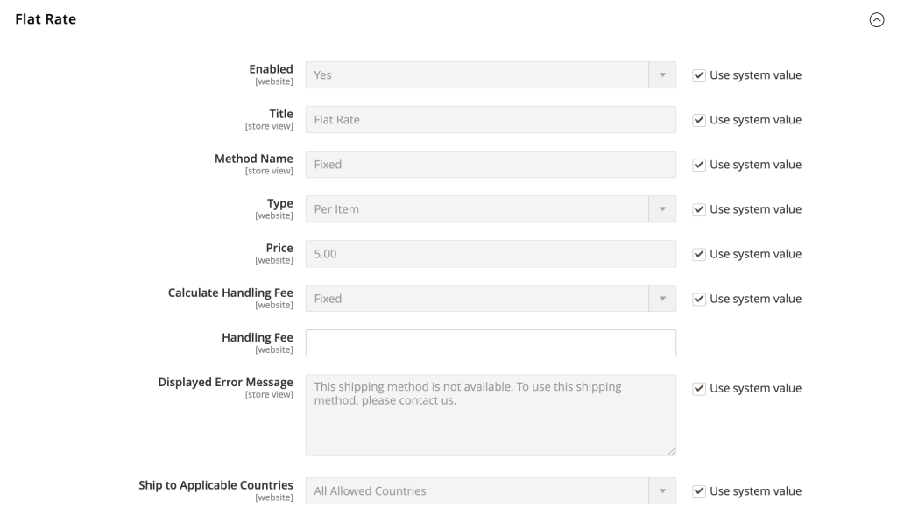
Task: Uncheck Use system value for Title
Action: pos(698,120)
